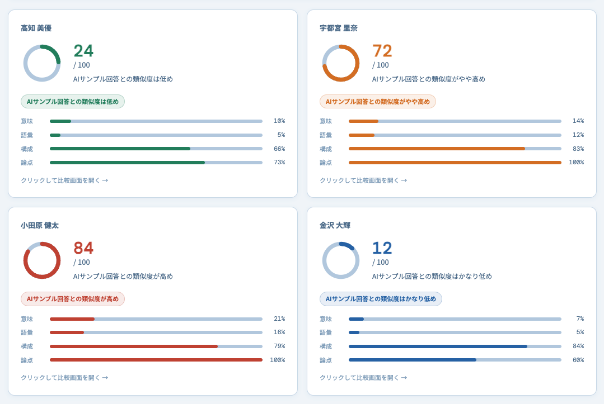Screen dimensions: 604x404
Task: Click the 12% value on 宇都宮 里奈 card
Action: (579, 135)
